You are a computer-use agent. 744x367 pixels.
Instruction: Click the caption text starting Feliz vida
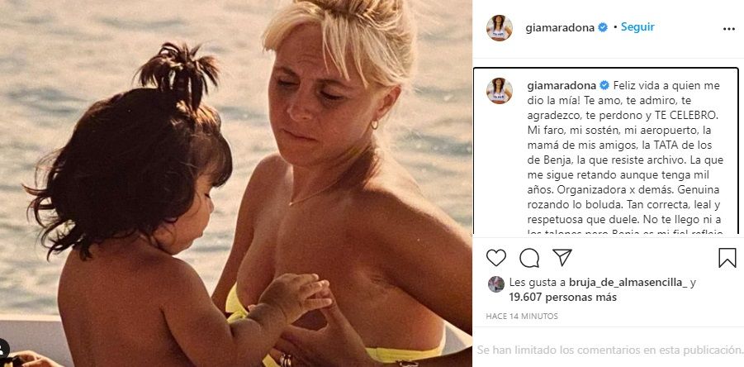point(626,159)
